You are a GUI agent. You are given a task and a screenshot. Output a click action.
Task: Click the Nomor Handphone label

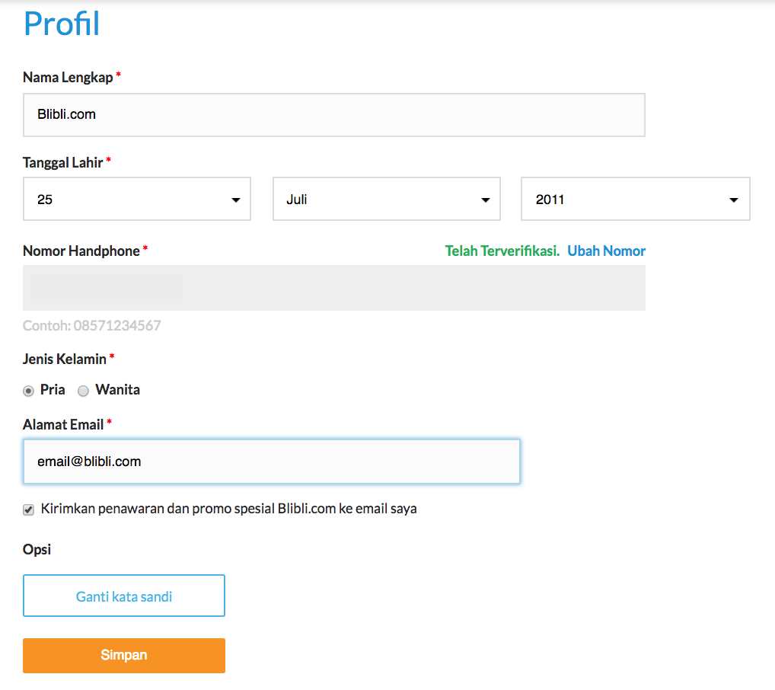click(x=81, y=251)
